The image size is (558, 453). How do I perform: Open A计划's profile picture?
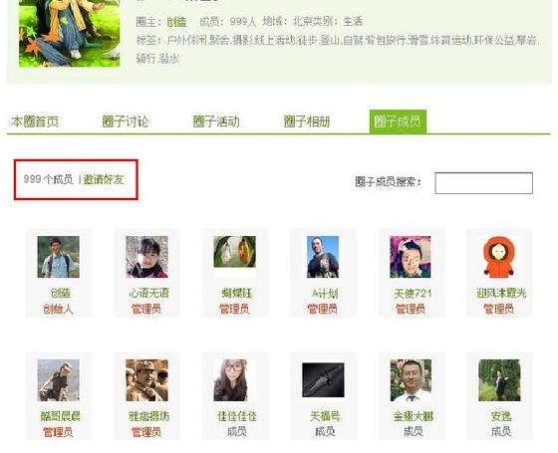pos(323,257)
